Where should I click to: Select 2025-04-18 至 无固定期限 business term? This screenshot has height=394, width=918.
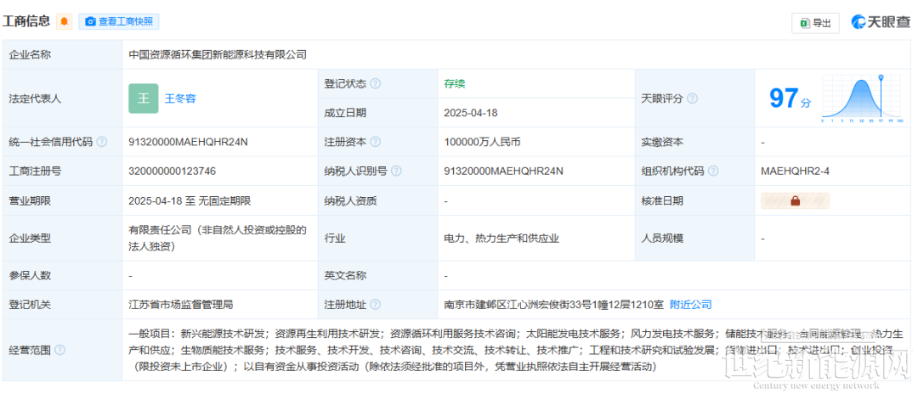(190, 200)
